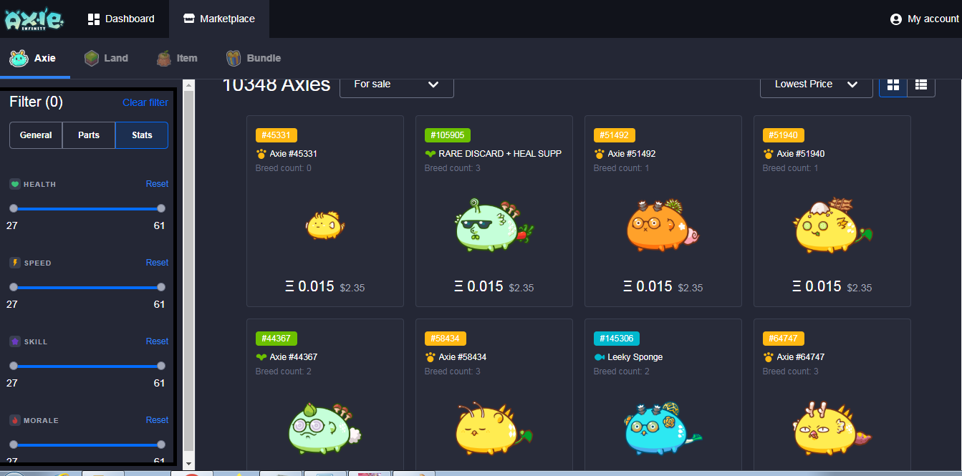962x476 pixels.
Task: Select the Item category tab
Action: pos(177,58)
